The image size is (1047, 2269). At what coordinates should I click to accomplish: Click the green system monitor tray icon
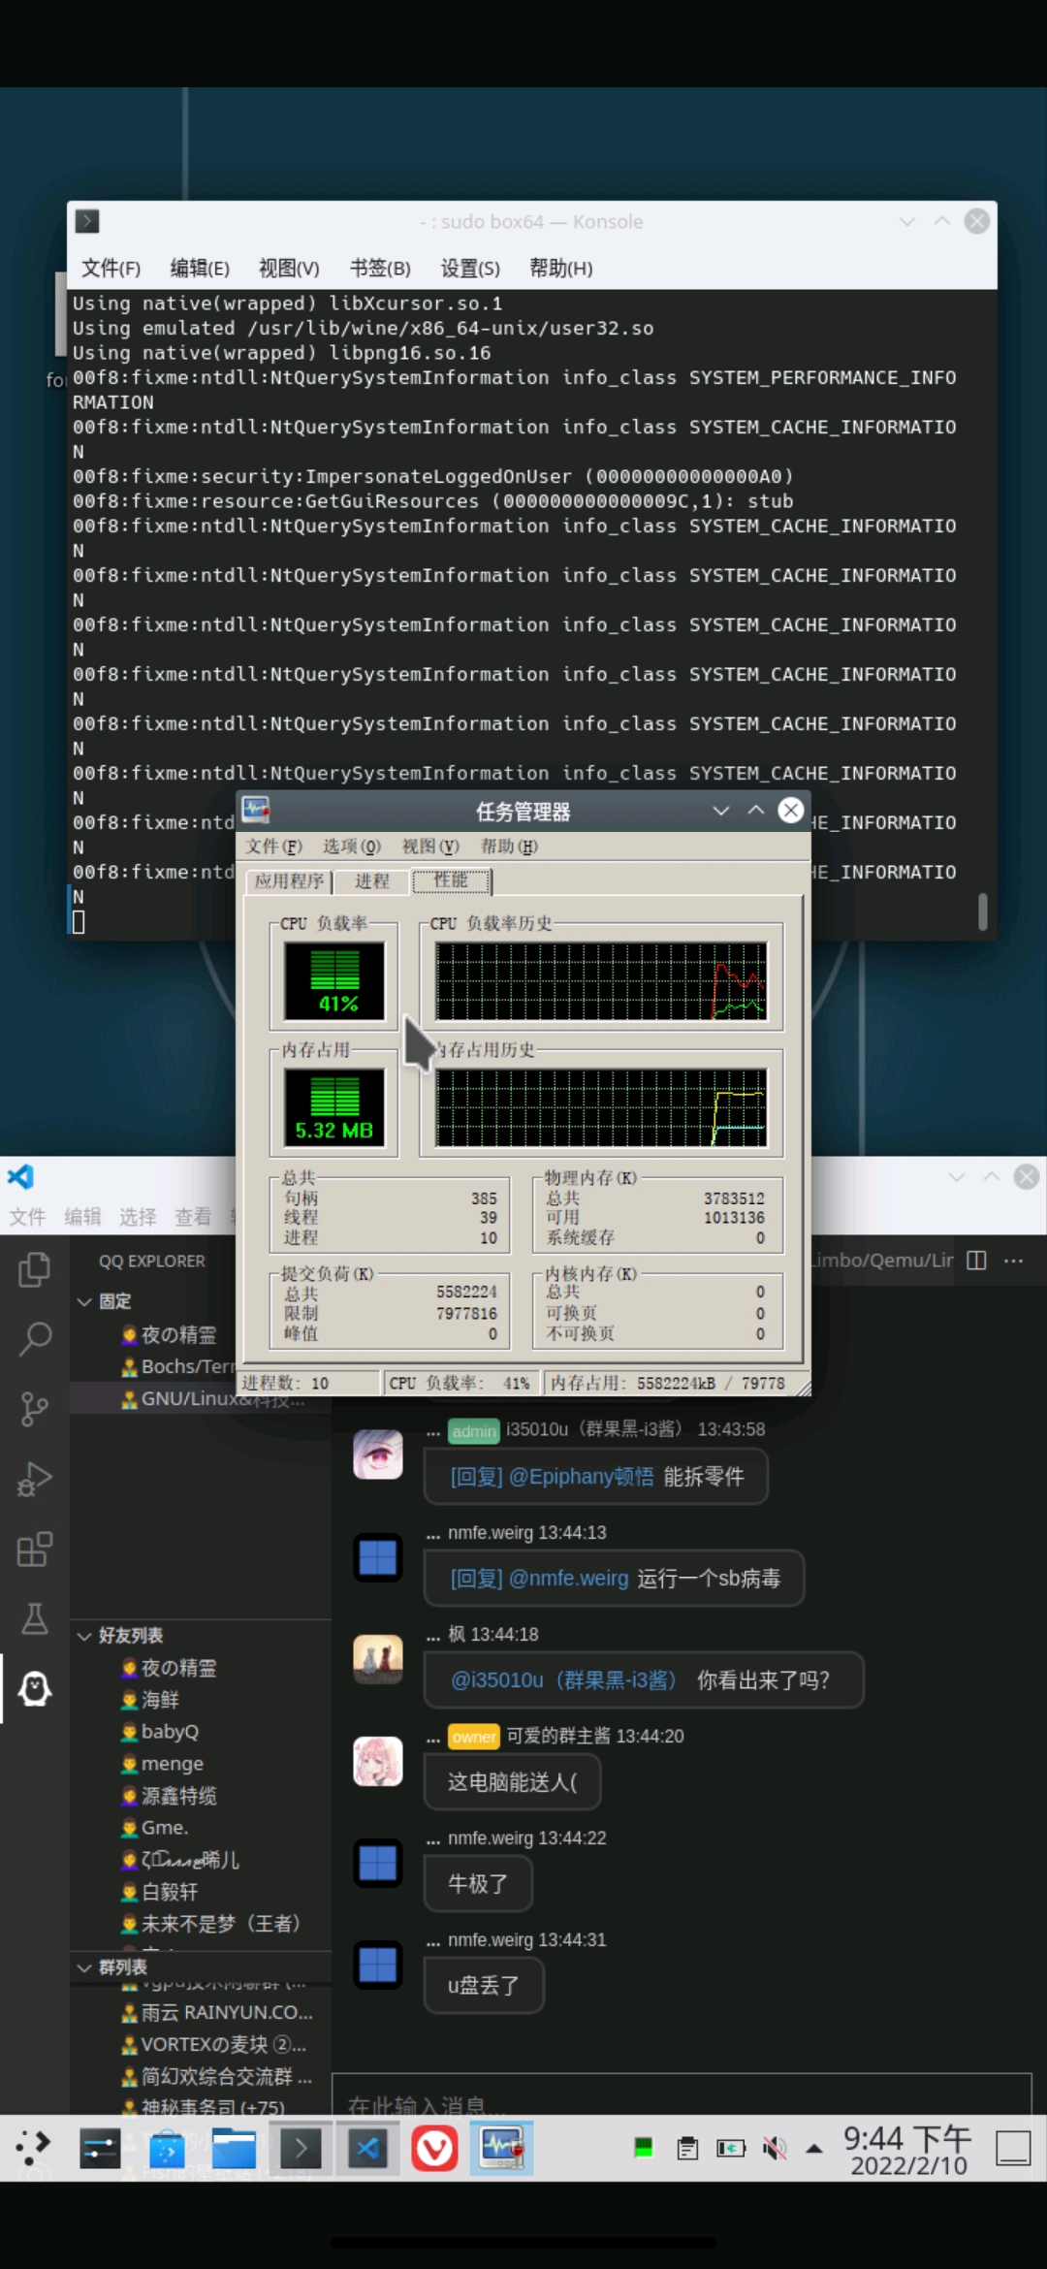[x=643, y=2149]
